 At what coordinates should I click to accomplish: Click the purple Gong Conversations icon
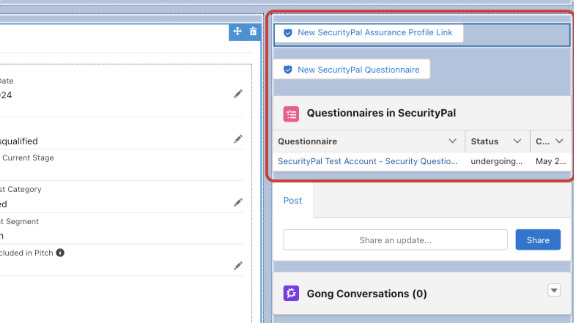[291, 293]
